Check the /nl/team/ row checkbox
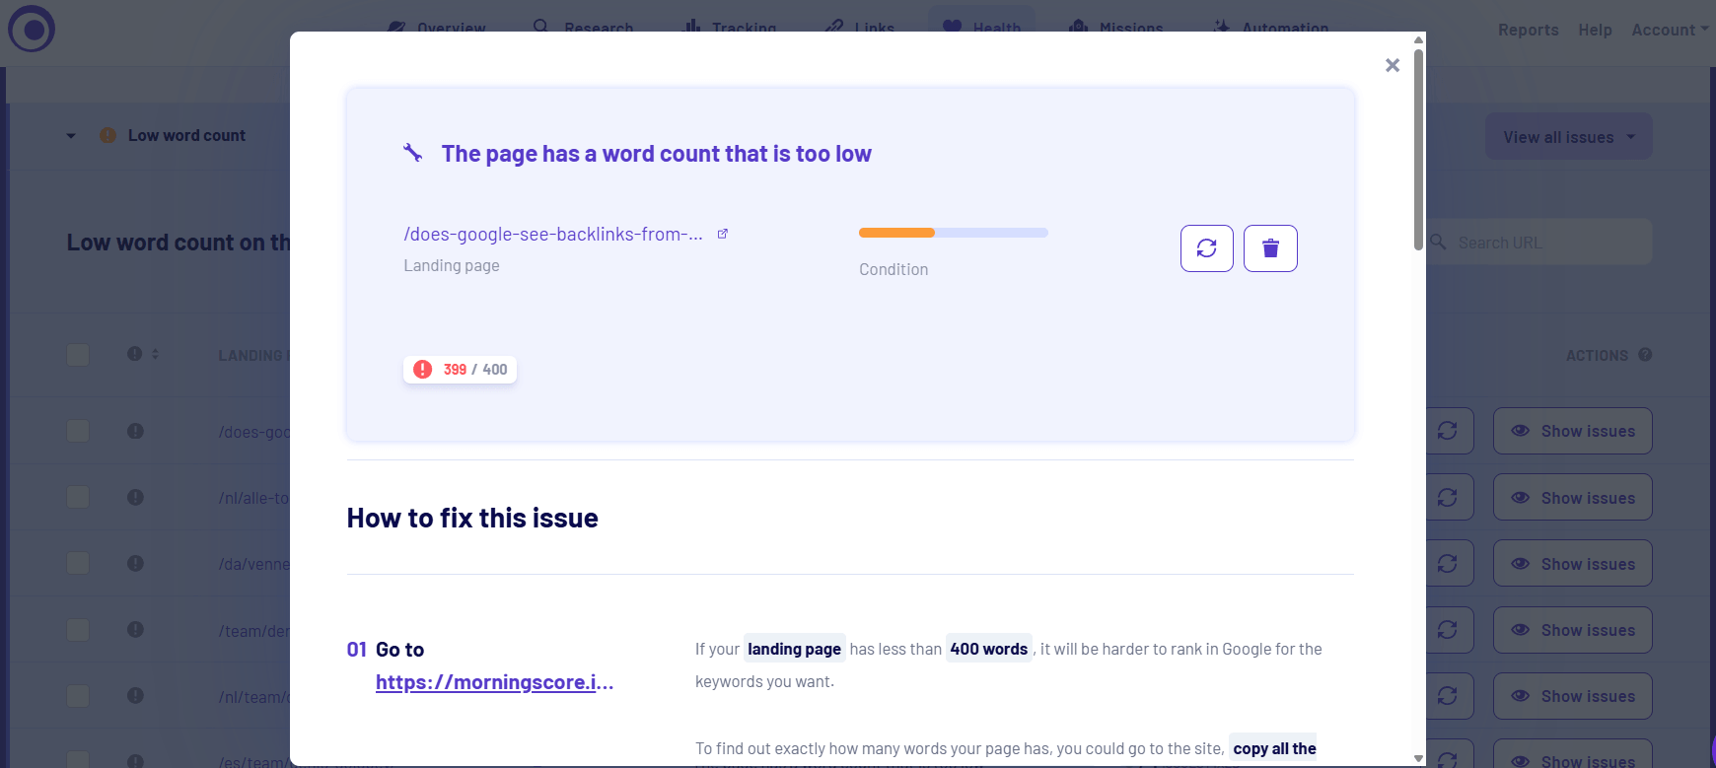This screenshot has height=768, width=1716. pyautogui.click(x=78, y=696)
